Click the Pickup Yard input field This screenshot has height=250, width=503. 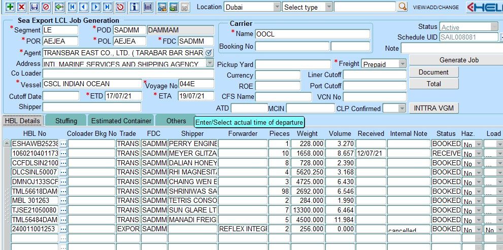[293, 64]
